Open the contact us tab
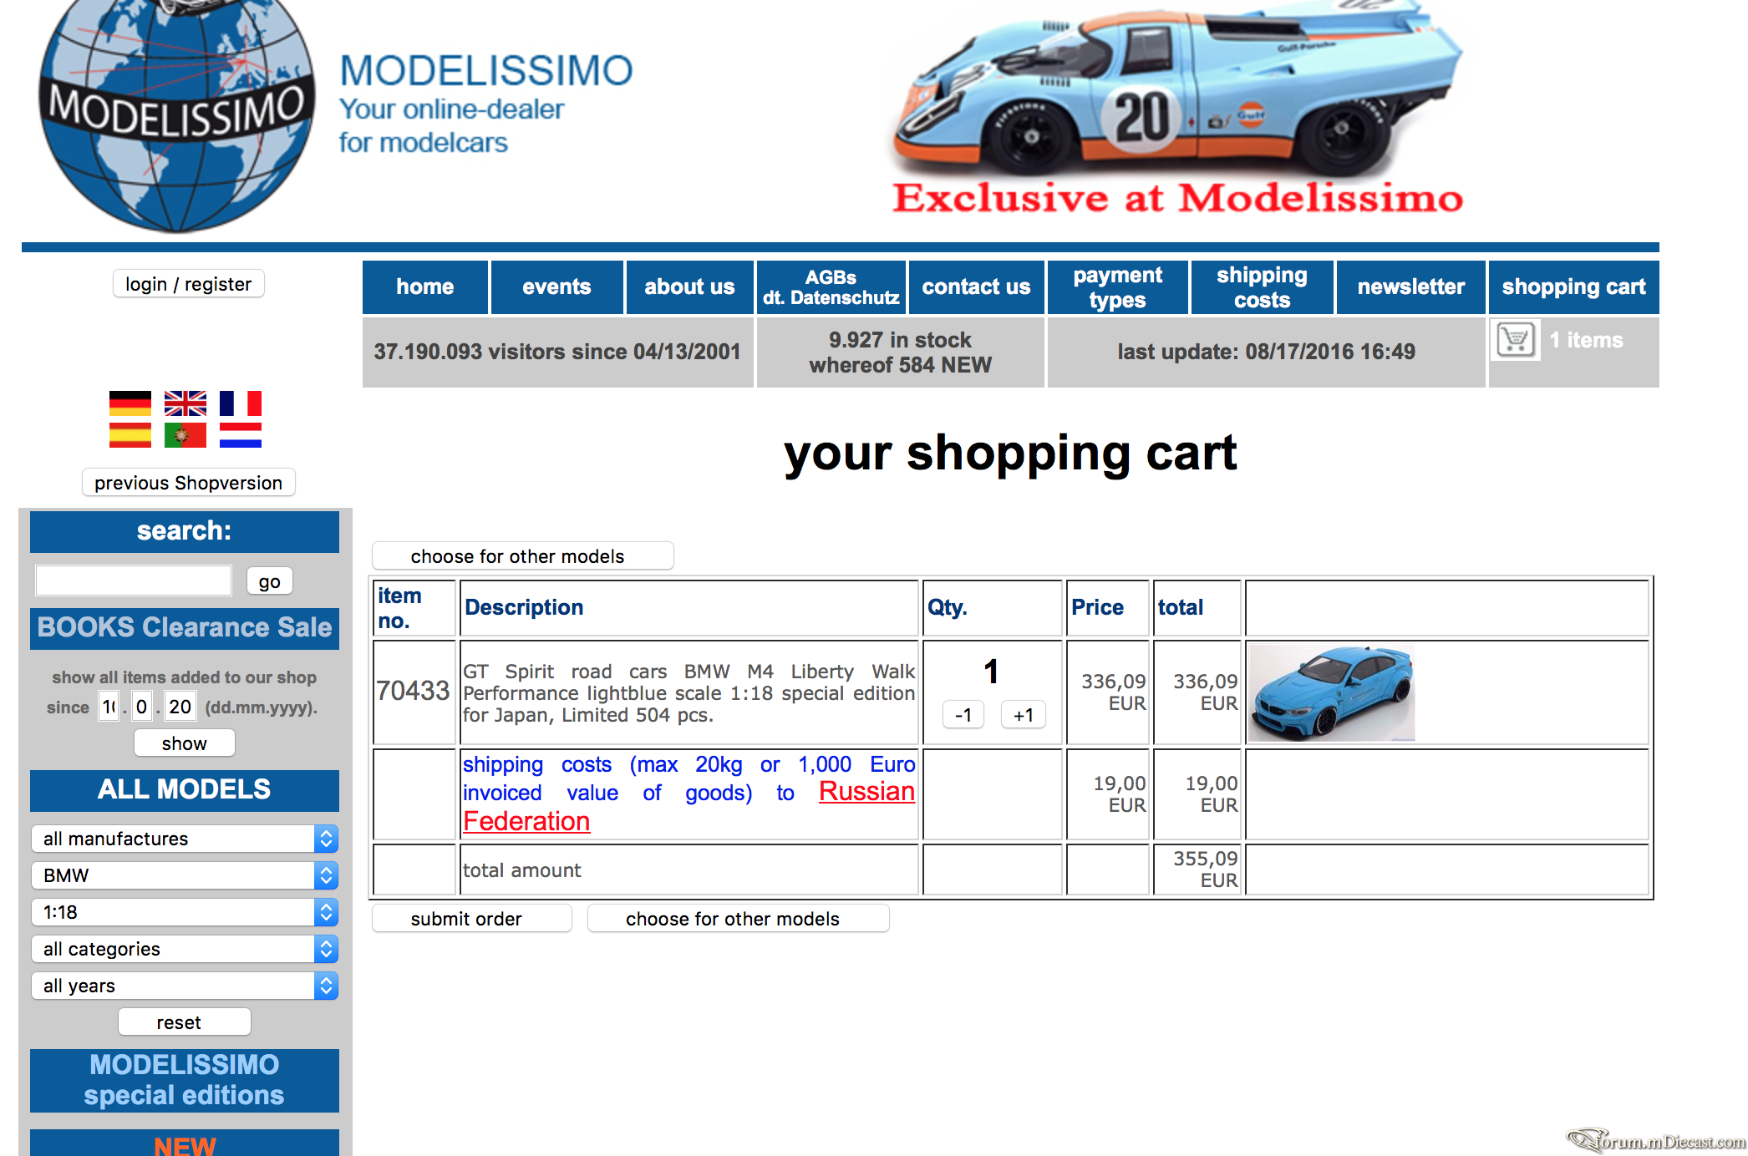Image resolution: width=1748 pixels, height=1156 pixels. point(976,287)
